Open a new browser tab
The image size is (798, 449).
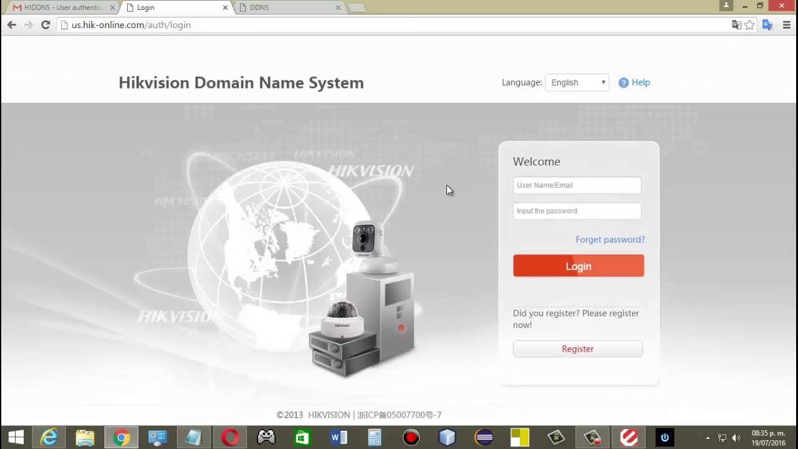point(357,8)
